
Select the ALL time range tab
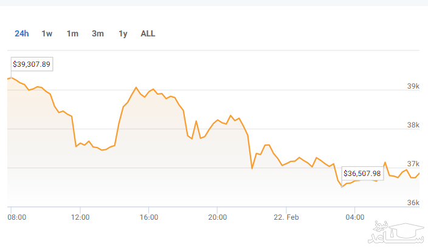[x=148, y=33]
